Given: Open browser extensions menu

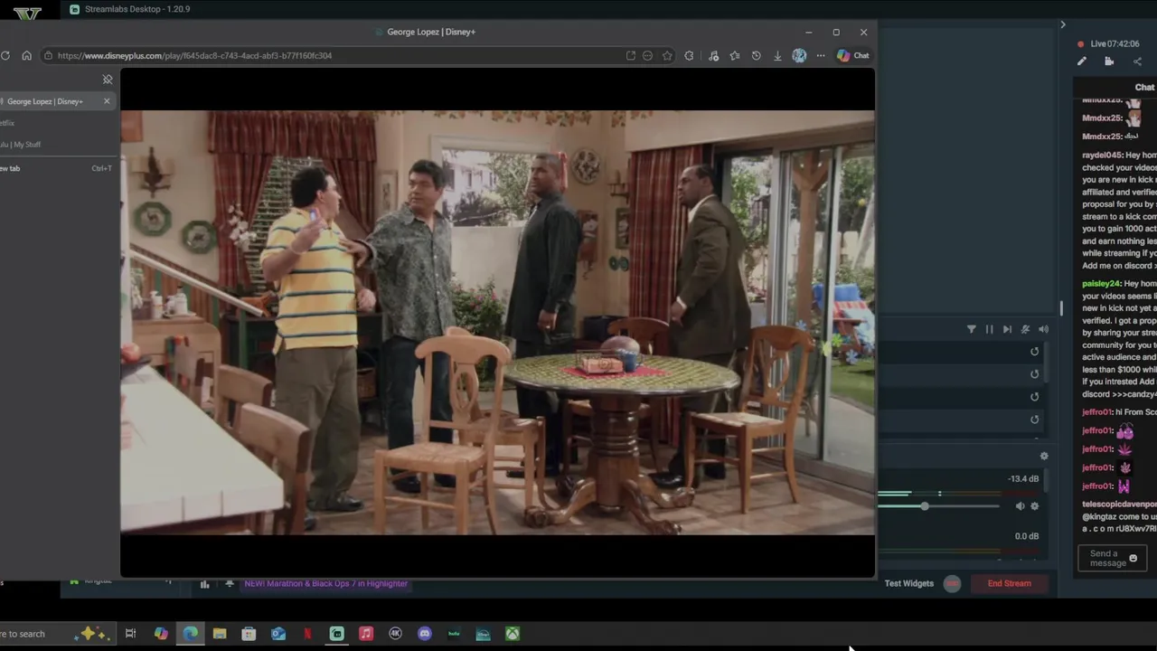Looking at the screenshot, I should click(690, 55).
